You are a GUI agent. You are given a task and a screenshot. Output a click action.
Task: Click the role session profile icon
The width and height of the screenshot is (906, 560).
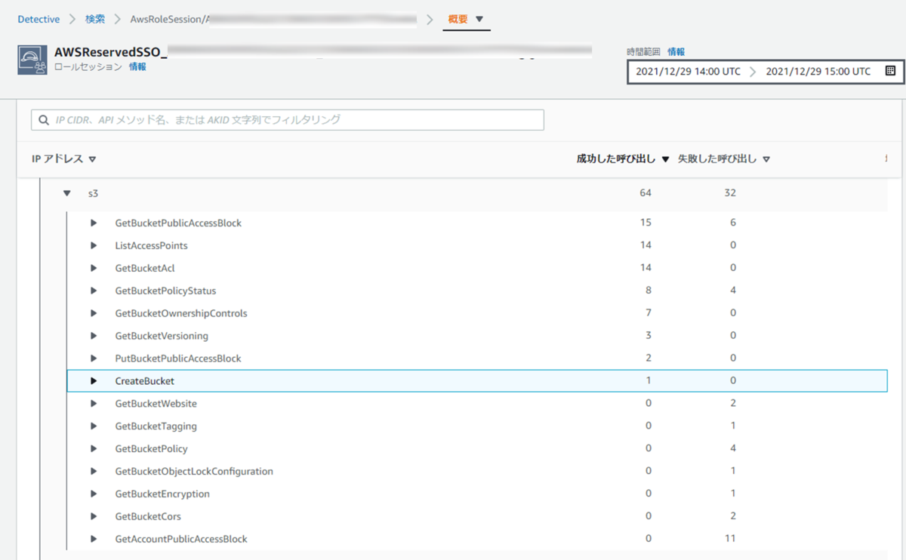[32, 60]
